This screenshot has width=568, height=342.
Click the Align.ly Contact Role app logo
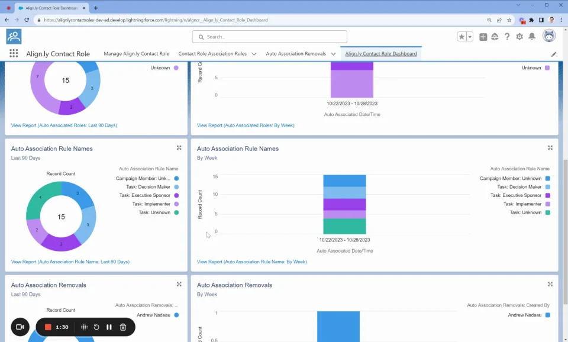(14, 37)
